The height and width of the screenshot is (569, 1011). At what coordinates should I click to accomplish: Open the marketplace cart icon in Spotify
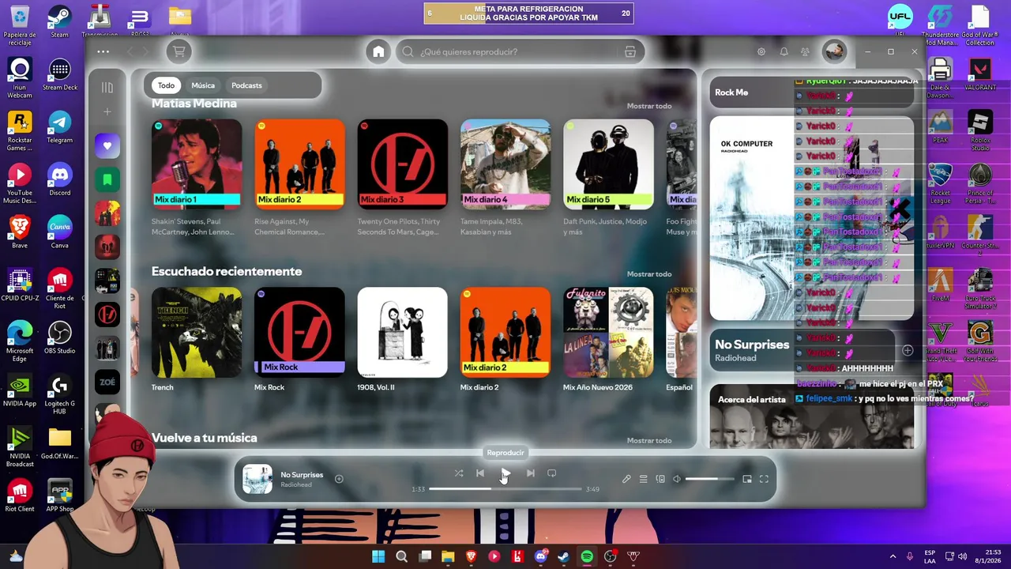coord(179,51)
